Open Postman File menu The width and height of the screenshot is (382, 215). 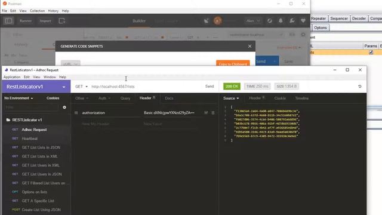click(5, 11)
